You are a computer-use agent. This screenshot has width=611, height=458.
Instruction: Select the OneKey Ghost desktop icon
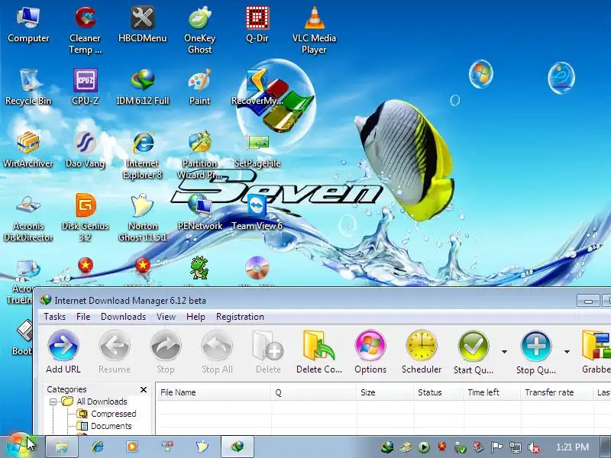(200, 30)
